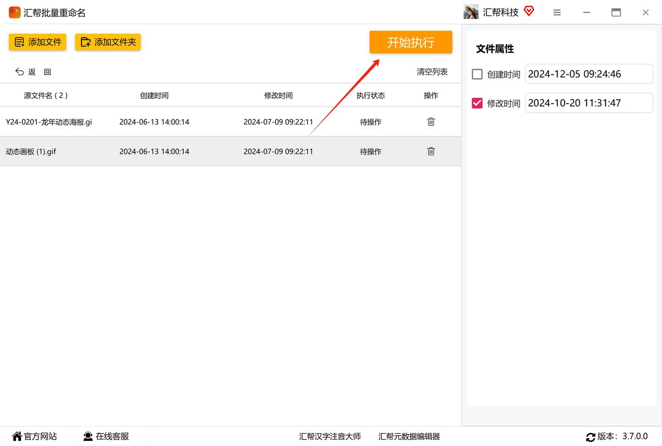Delete the Y24-0201 file row via its trash icon

[431, 122]
